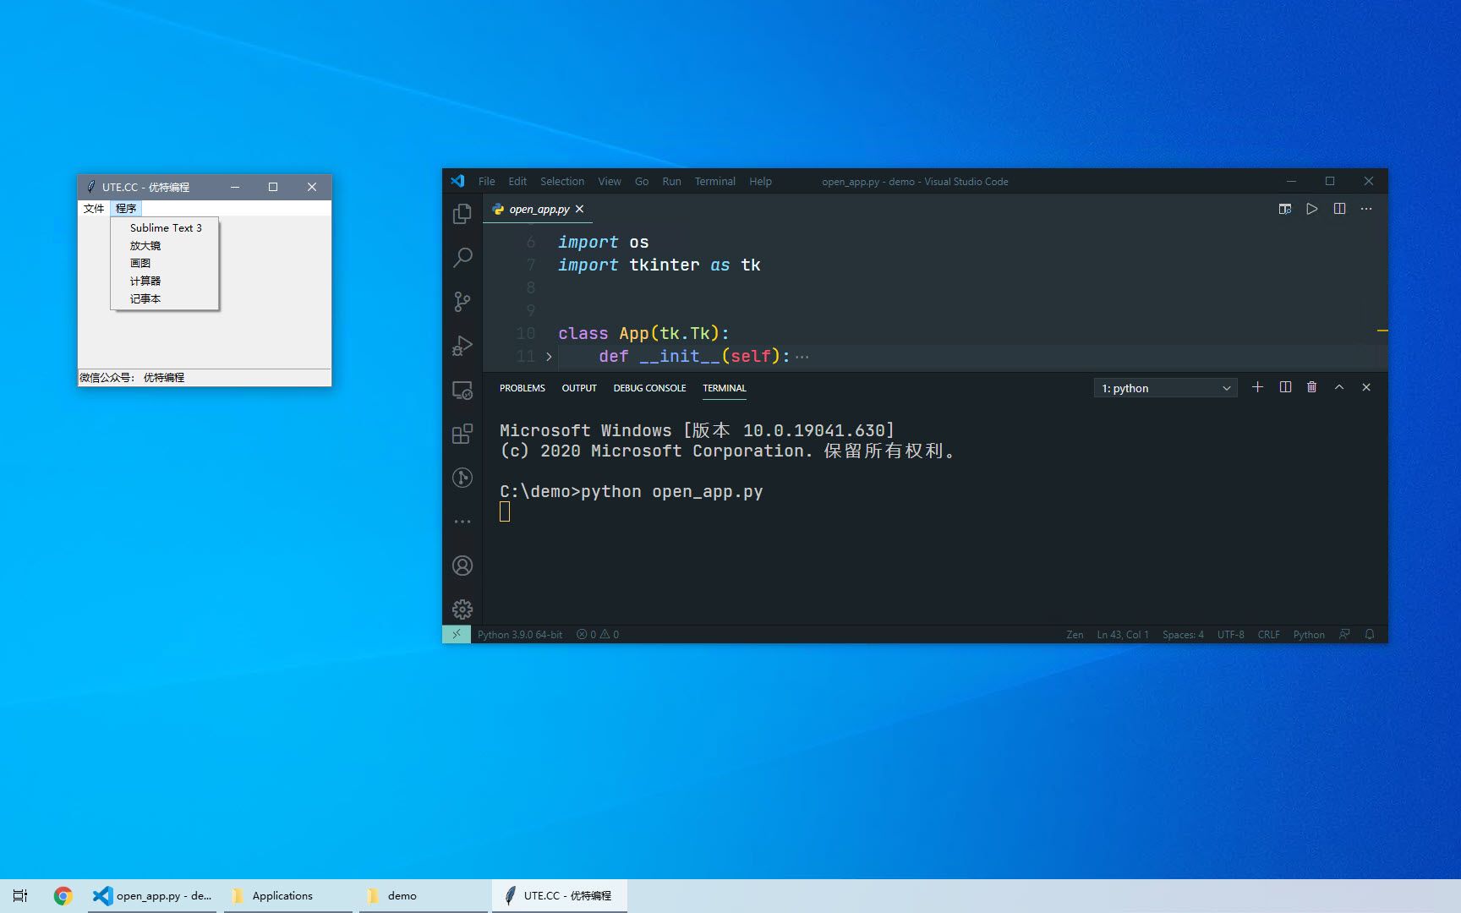Choose 记事本 from the 程序 menu
Image resolution: width=1461 pixels, height=913 pixels.
click(165, 299)
